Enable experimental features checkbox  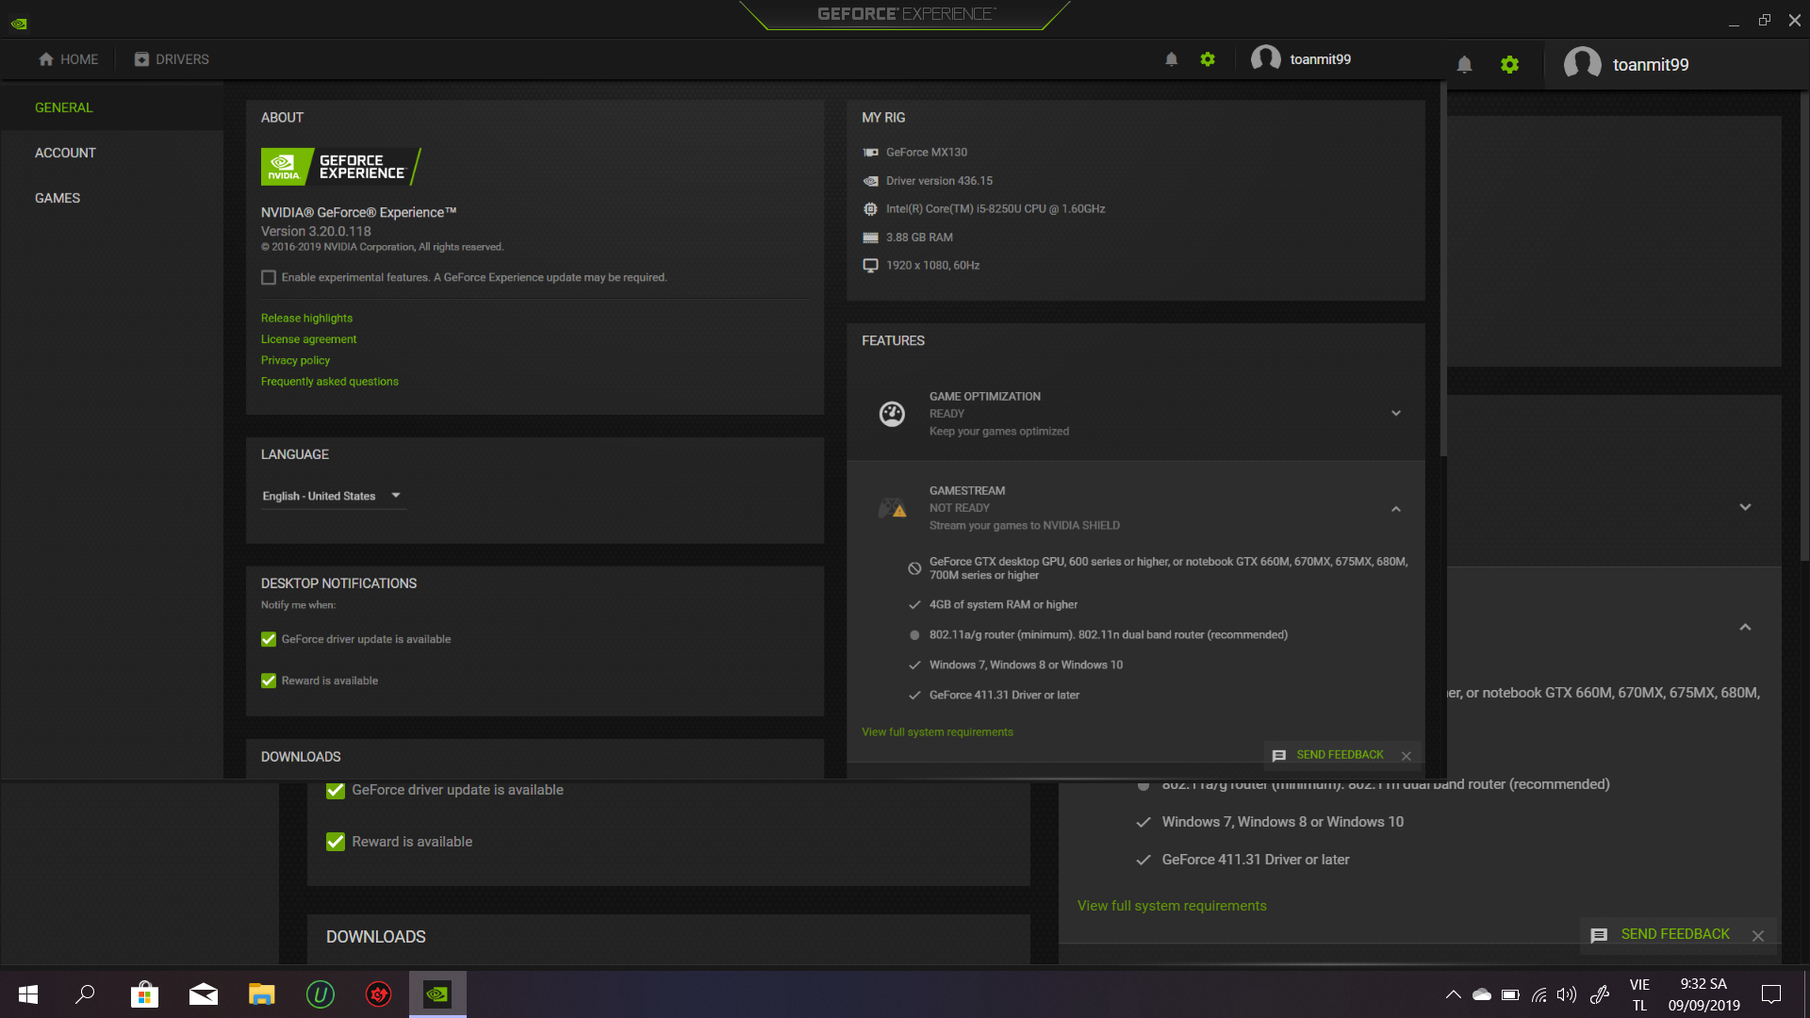269,277
